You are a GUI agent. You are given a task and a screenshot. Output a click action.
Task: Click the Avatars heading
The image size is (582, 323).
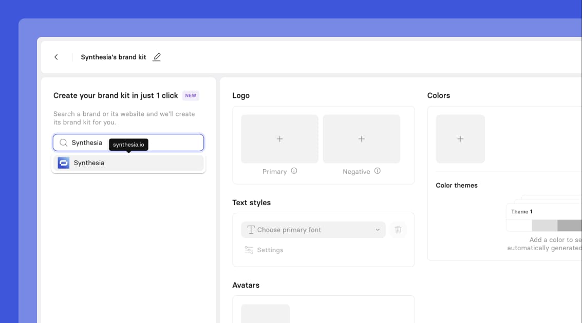[x=246, y=285]
